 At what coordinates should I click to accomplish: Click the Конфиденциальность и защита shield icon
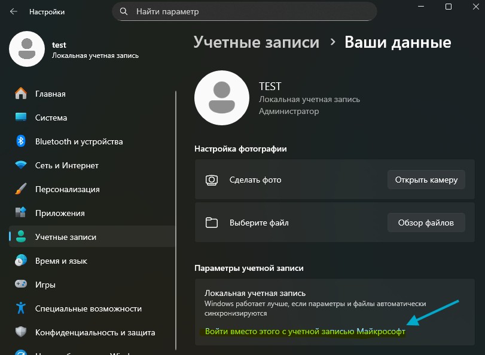[21, 332]
